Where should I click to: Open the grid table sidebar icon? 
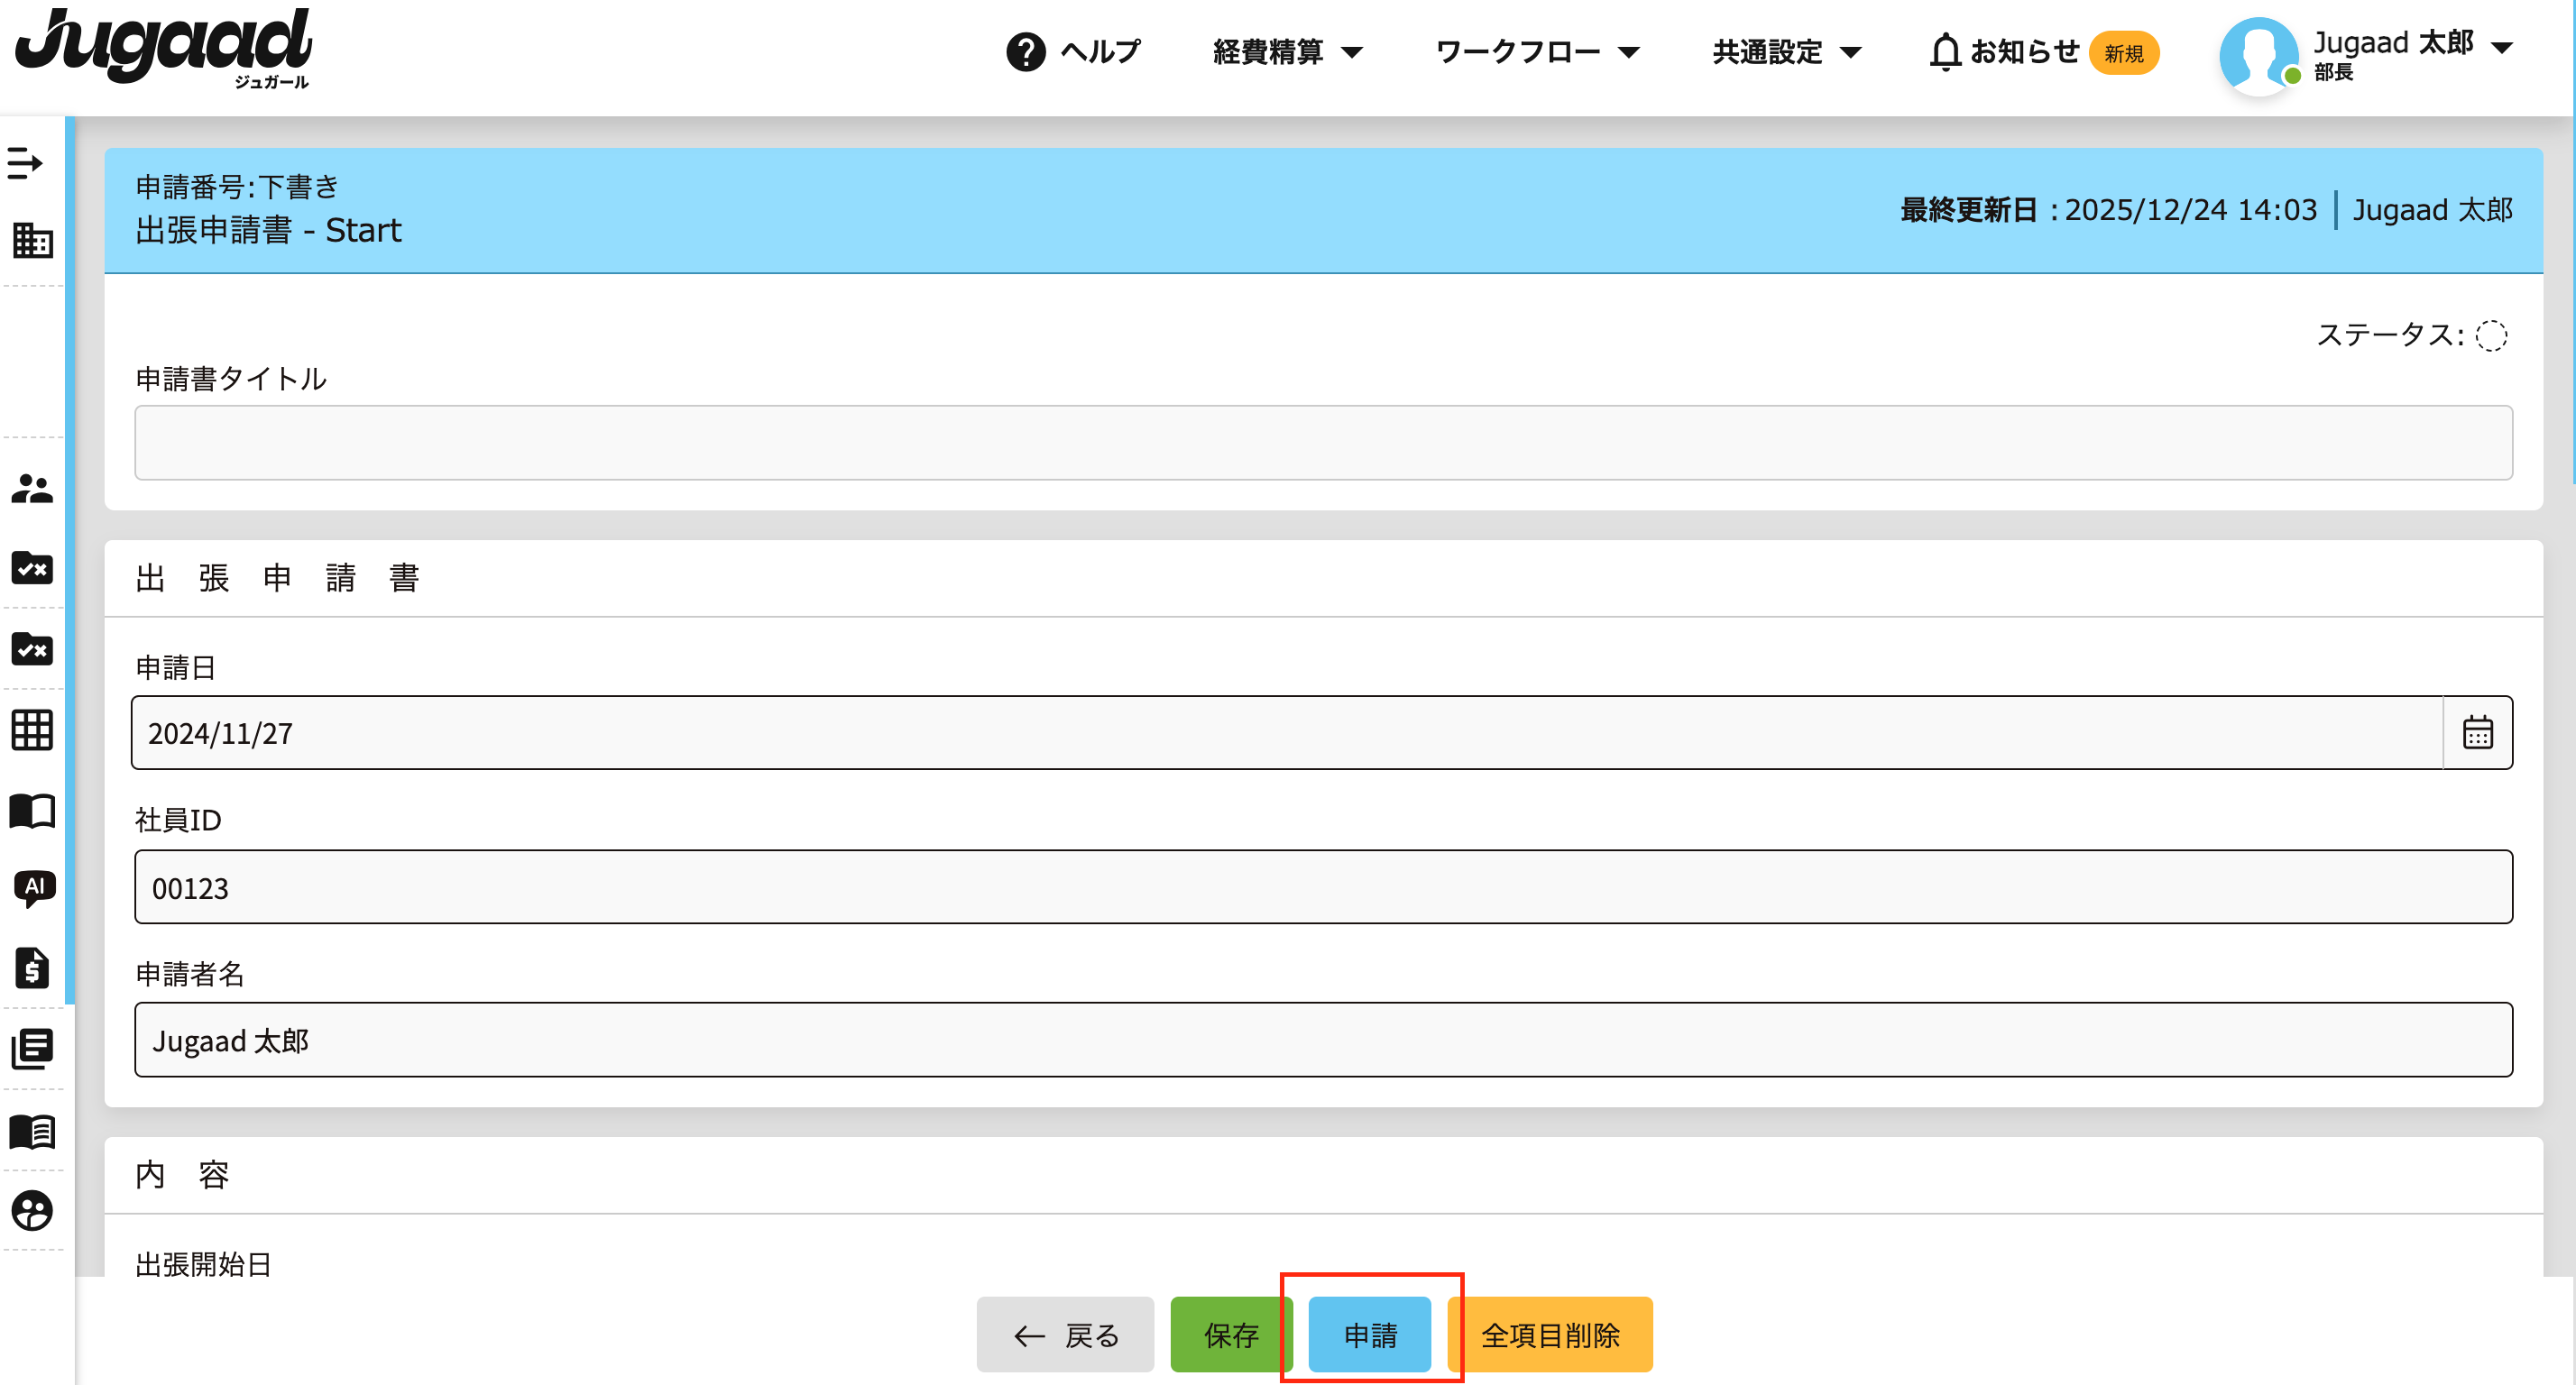coord(32,730)
